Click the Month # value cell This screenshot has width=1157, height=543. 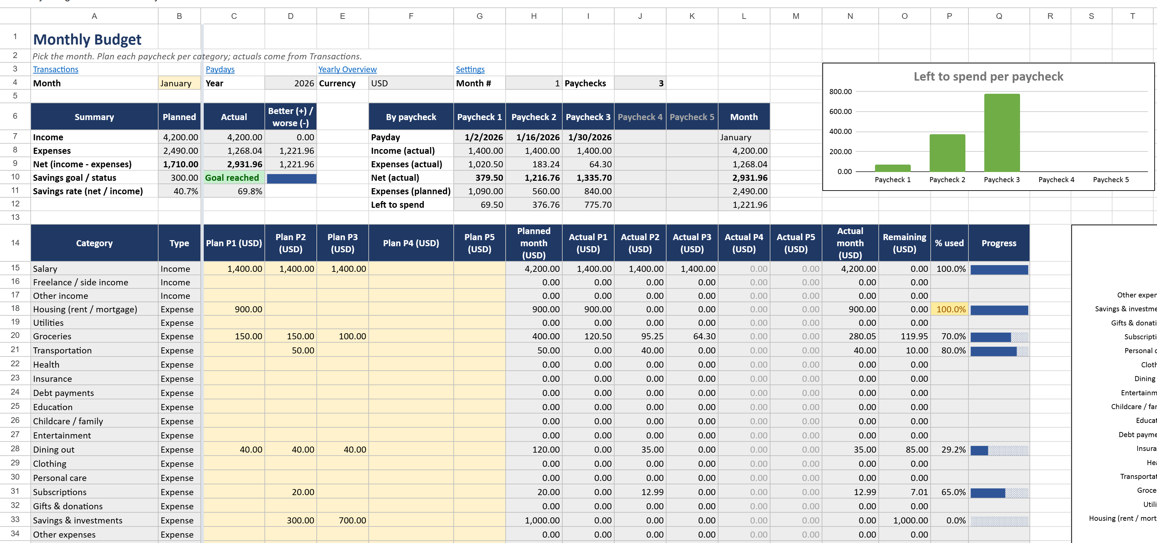[x=534, y=83]
